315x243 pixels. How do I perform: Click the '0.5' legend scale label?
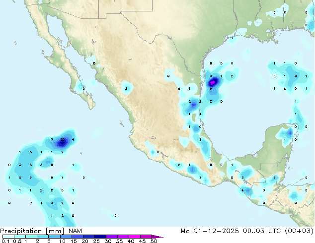click(17, 241)
